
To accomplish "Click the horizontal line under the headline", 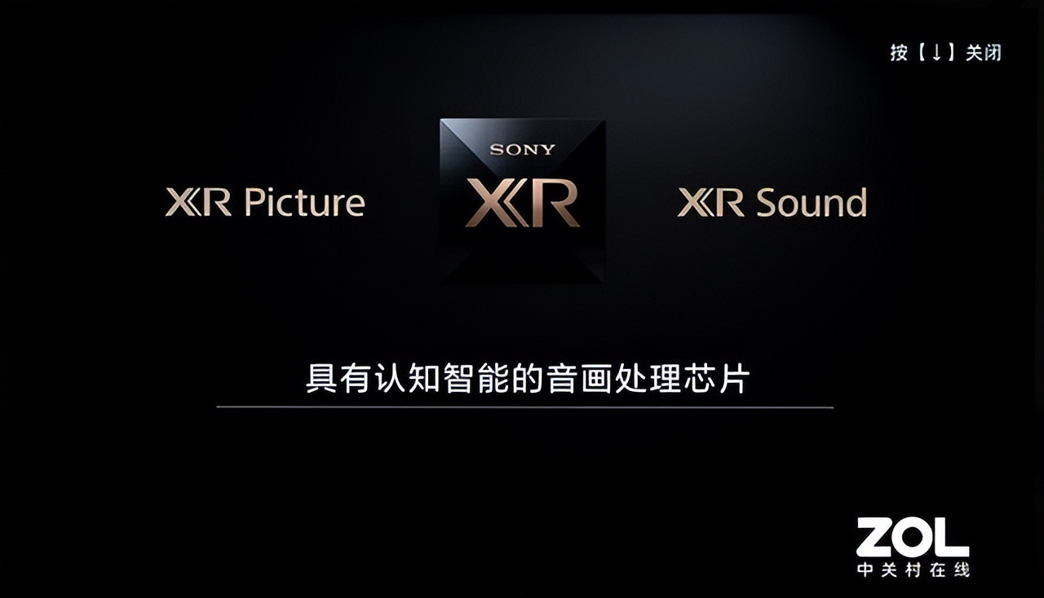I will coord(524,407).
